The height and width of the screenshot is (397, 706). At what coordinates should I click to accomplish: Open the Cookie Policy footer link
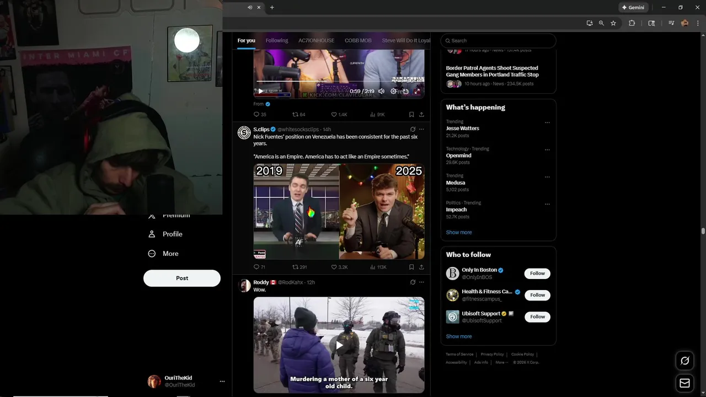pos(522,354)
